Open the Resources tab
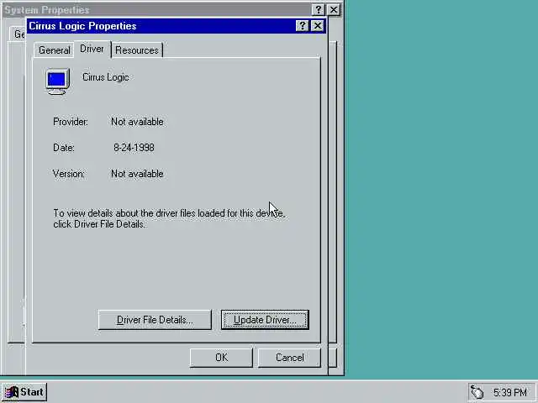This screenshot has width=538, height=403. [137, 50]
